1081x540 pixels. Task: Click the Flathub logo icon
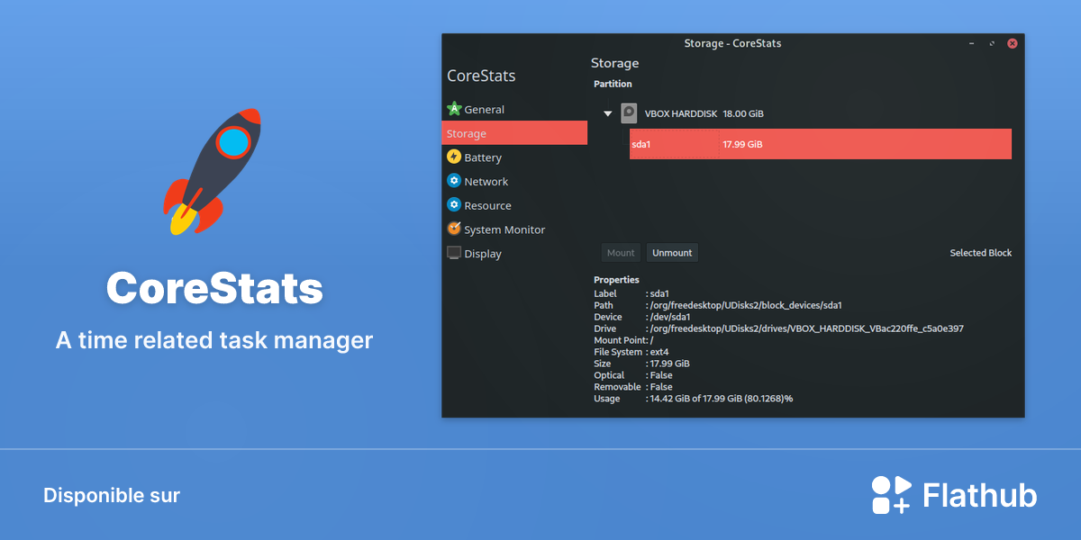pyautogui.click(x=892, y=495)
